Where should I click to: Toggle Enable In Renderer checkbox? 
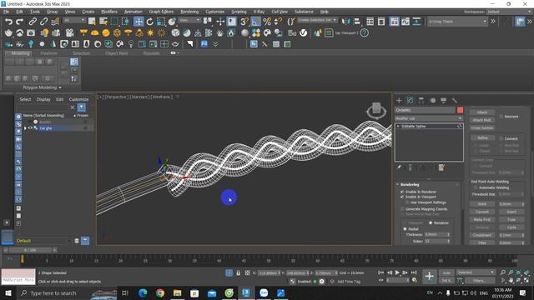(x=402, y=192)
